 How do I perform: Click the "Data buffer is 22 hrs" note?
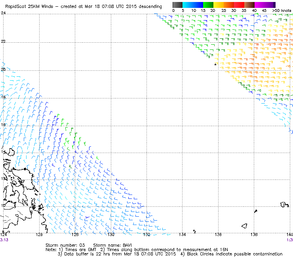click(87, 254)
